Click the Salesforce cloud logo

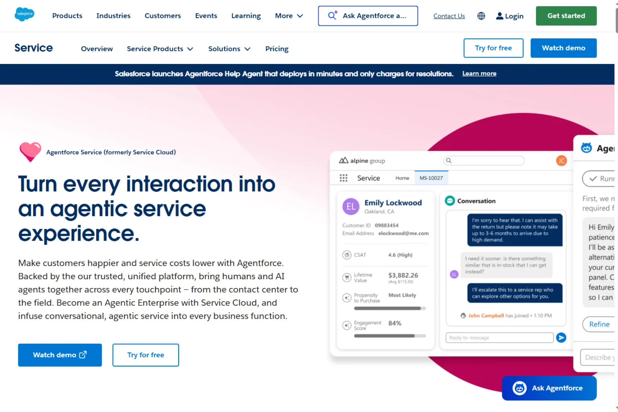24,14
